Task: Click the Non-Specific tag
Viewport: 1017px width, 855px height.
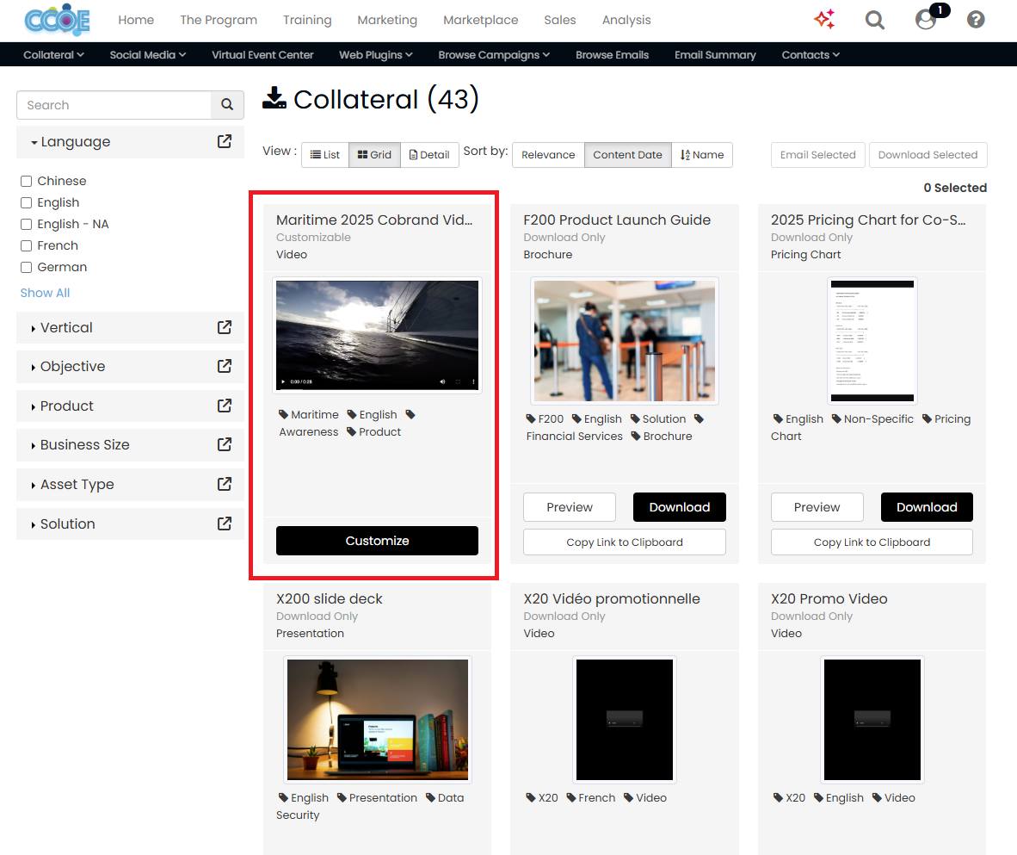Action: (x=872, y=419)
